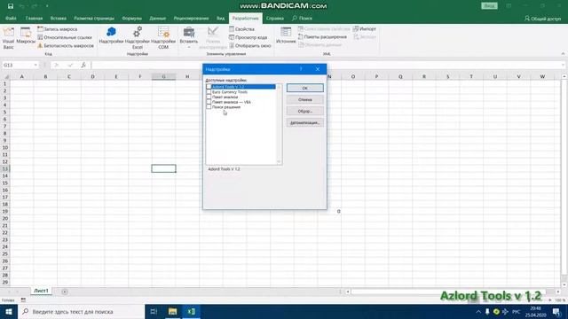
Task: Toggle Относительные ссылки relative references
Action: coord(65,37)
